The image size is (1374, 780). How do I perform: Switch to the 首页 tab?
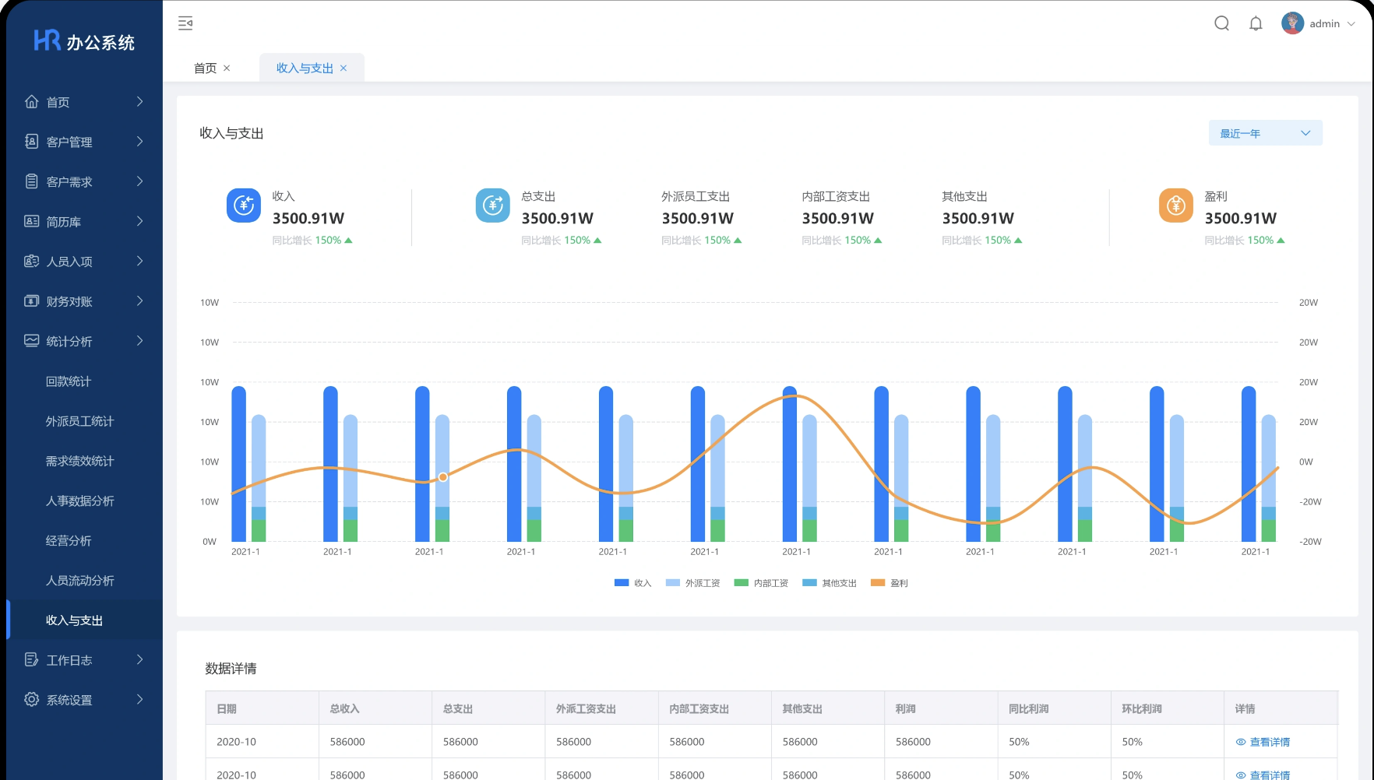[x=205, y=69]
